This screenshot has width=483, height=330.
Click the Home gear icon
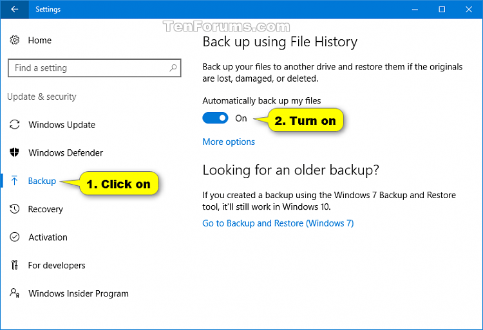(14, 40)
